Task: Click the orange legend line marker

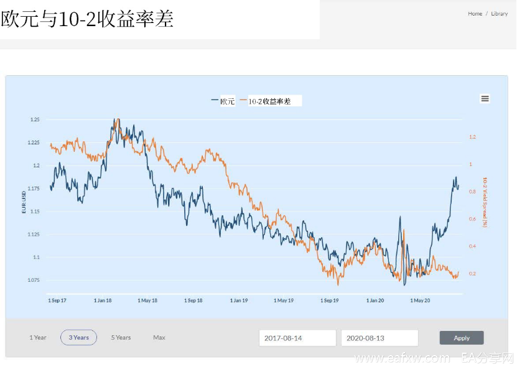Action: click(x=243, y=101)
